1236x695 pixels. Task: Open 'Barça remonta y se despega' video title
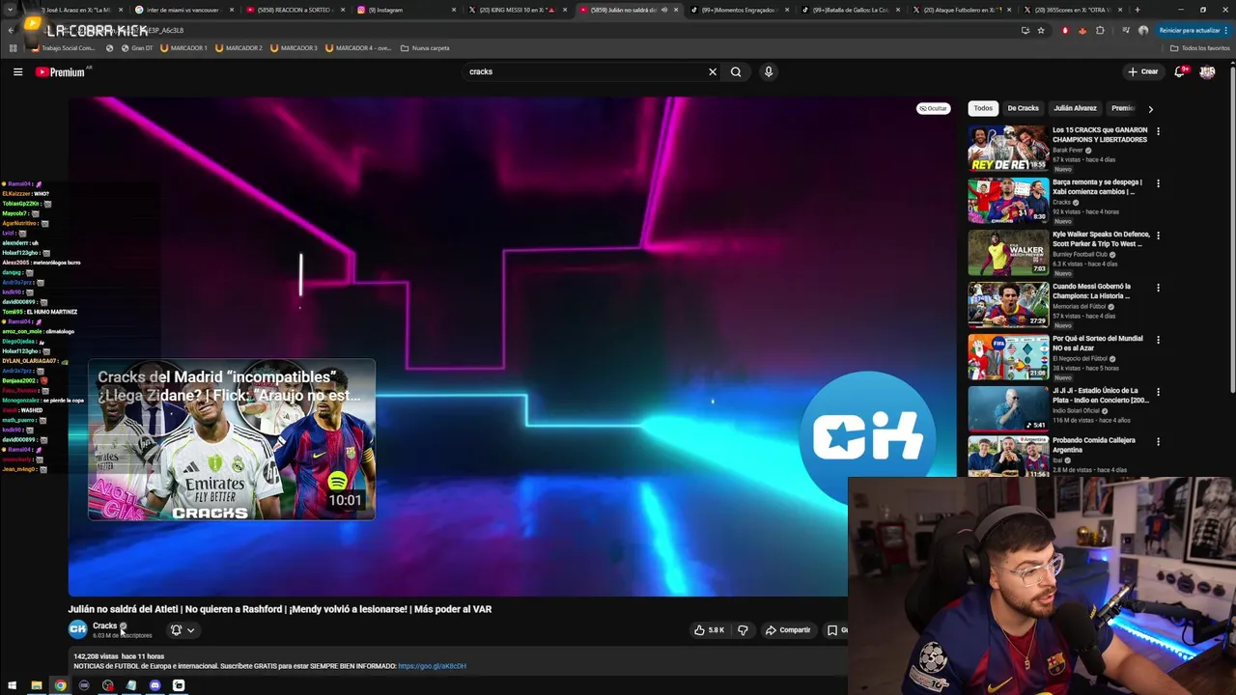click(1097, 186)
